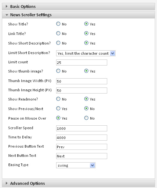Select No for Show Readmore
The image size is (157, 188).
[58, 99]
